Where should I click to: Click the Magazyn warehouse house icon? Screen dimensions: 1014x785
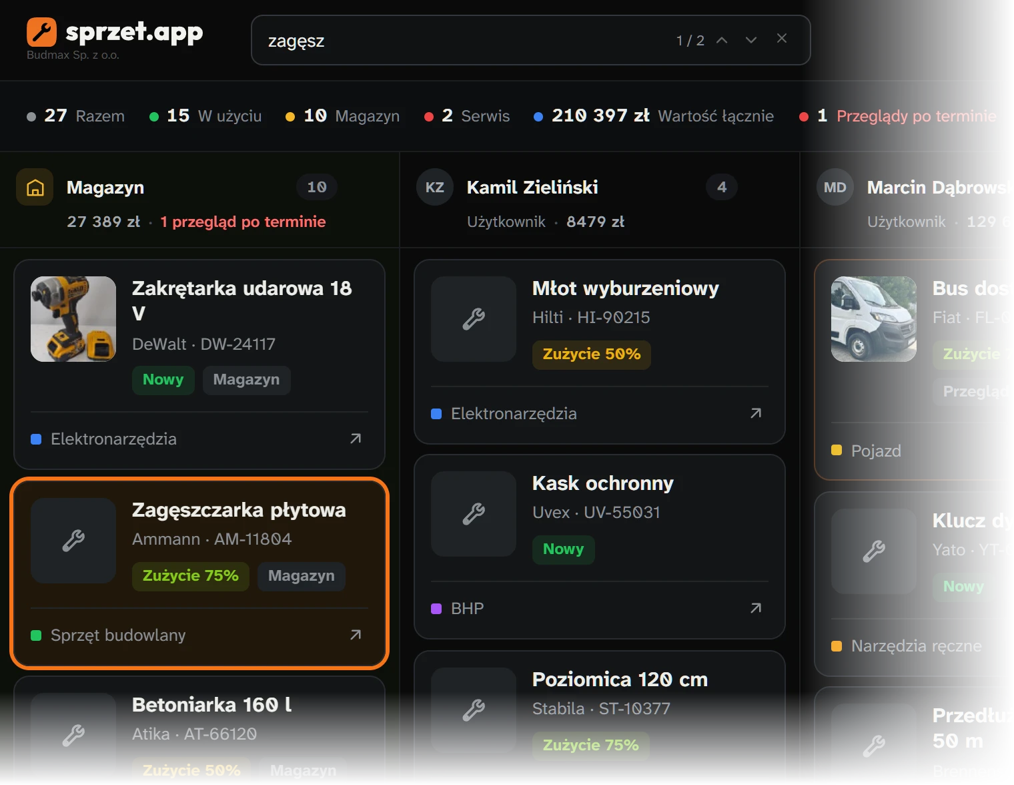point(35,188)
